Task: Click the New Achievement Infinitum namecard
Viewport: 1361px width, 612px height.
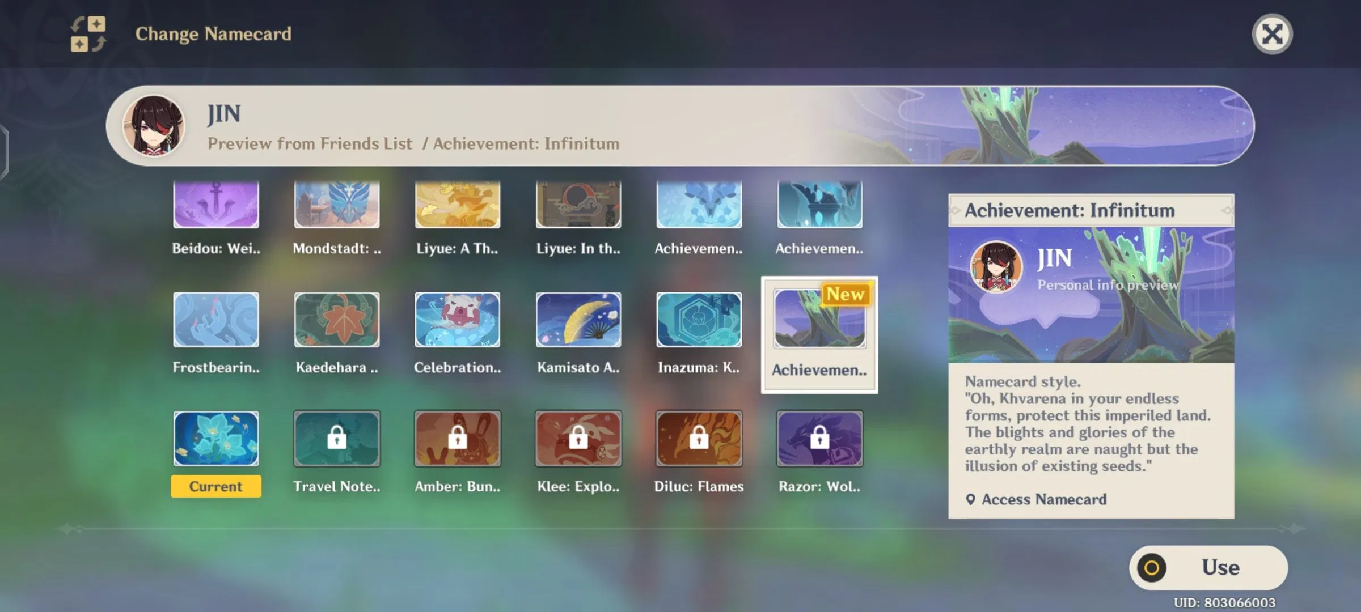Action: (819, 320)
